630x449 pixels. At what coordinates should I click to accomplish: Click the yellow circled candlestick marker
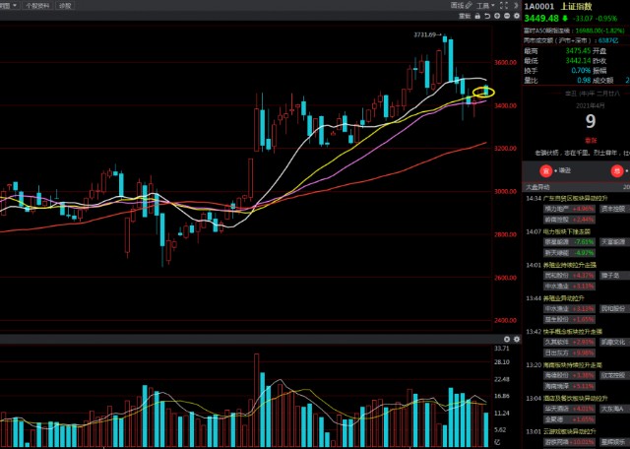[483, 92]
